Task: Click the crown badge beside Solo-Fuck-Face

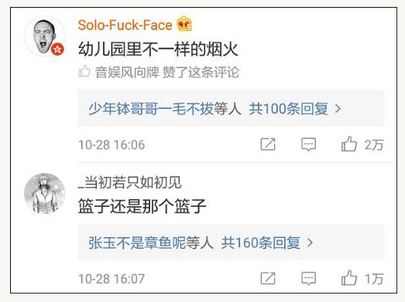Action: click(184, 24)
